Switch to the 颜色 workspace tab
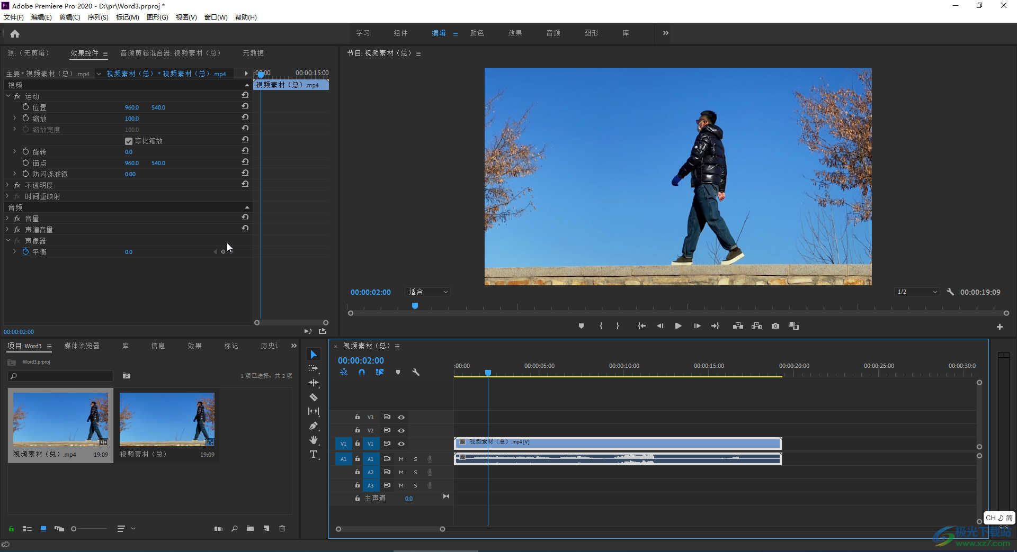Viewport: 1017px width, 552px height. point(477,33)
